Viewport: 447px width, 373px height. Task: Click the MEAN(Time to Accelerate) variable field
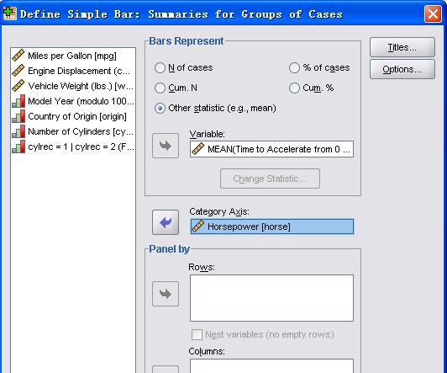coord(271,149)
